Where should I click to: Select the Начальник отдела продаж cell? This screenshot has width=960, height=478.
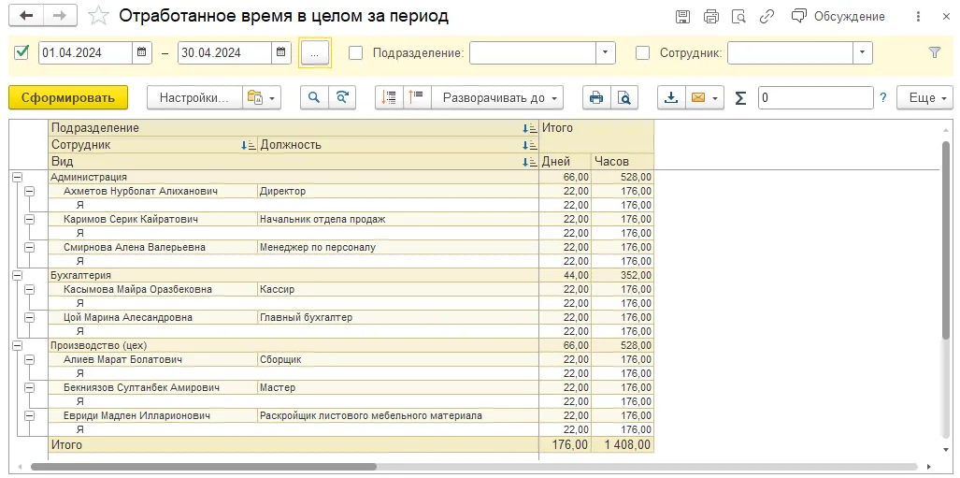[398, 219]
